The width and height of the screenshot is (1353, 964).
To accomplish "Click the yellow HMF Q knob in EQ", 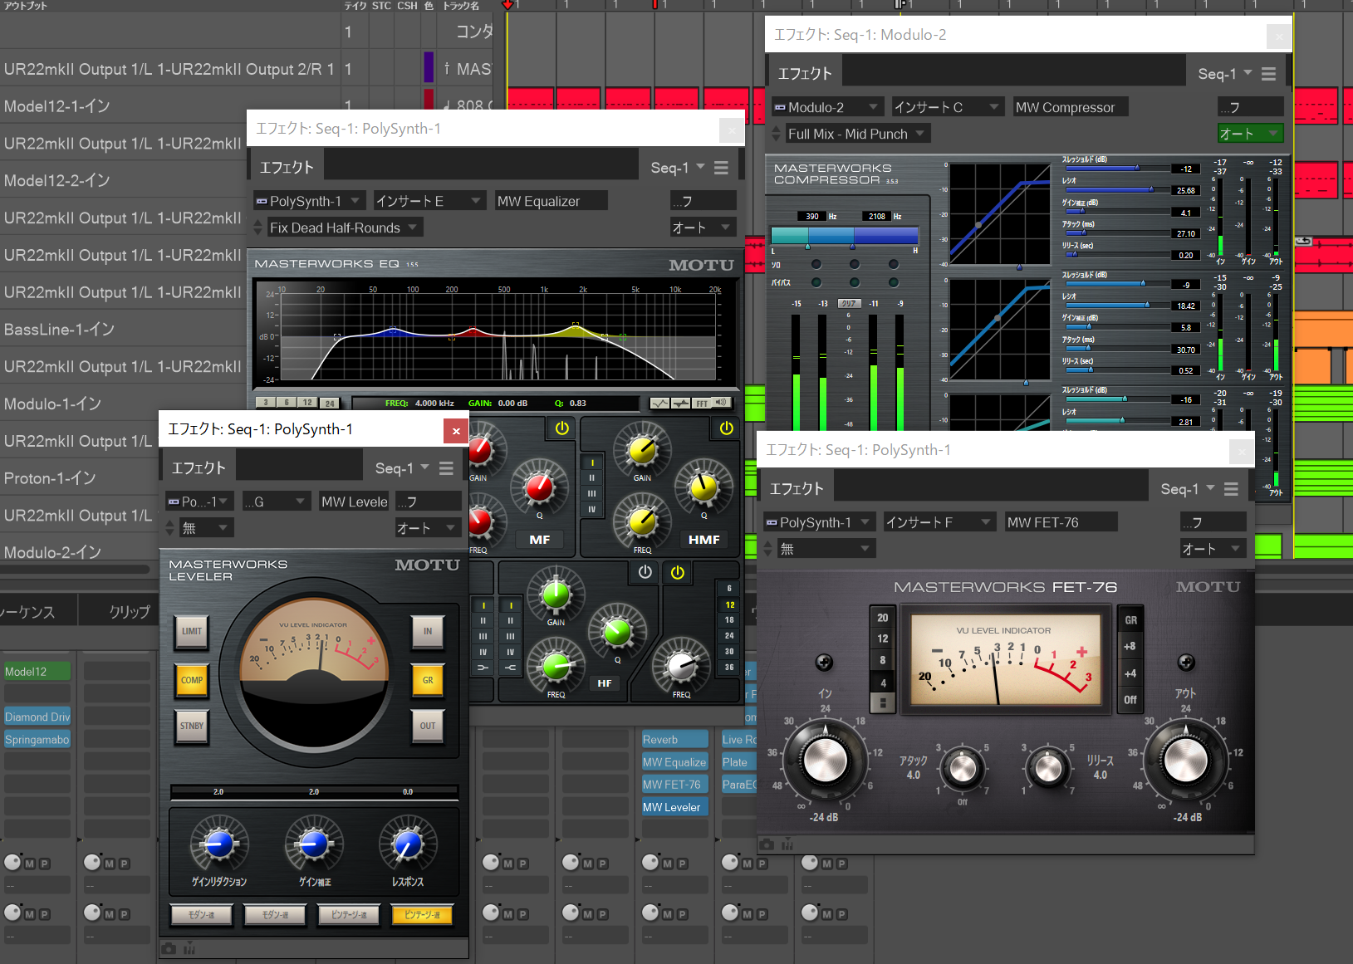I will tap(703, 487).
